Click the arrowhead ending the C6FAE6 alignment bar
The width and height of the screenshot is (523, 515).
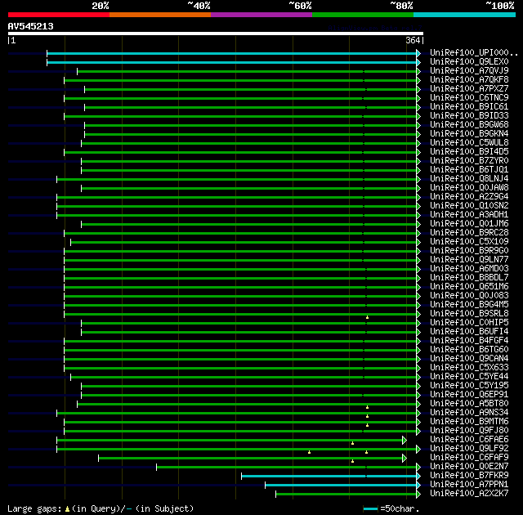pos(405,441)
